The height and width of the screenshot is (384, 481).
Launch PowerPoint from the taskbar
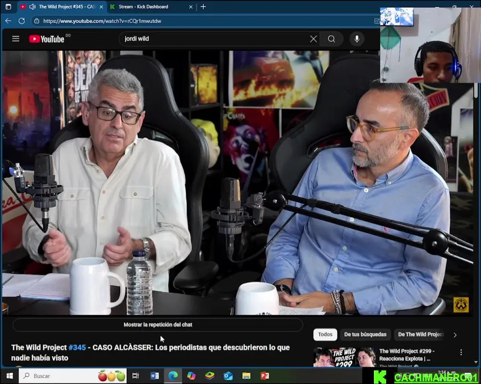click(264, 375)
